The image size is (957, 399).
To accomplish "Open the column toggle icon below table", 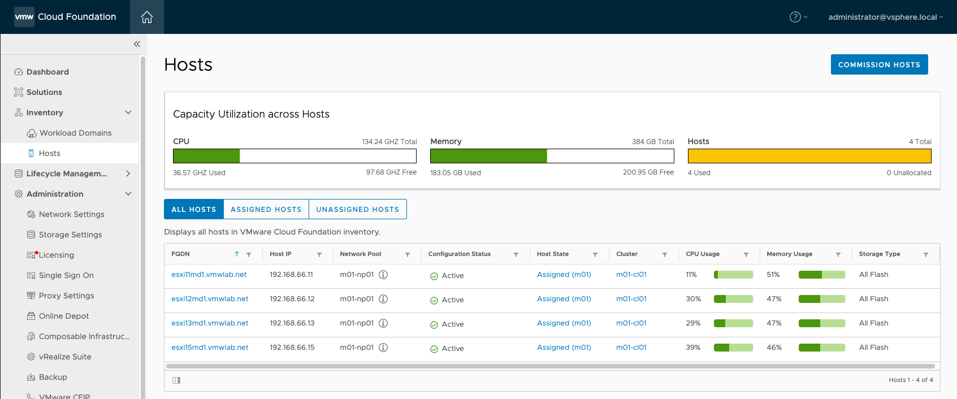I will point(176,380).
